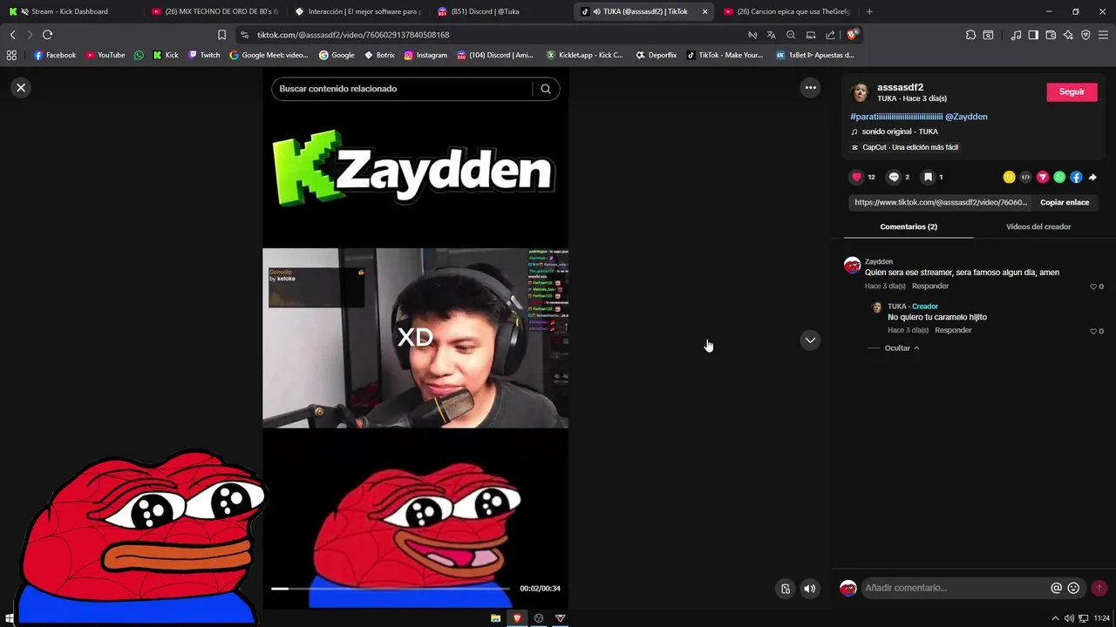Open the music player toolbar icon

[1016, 35]
